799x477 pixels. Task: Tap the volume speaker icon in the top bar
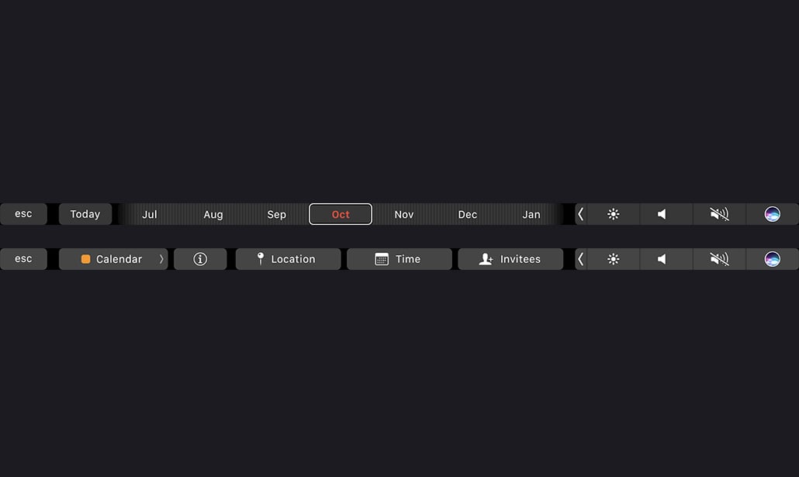point(662,214)
